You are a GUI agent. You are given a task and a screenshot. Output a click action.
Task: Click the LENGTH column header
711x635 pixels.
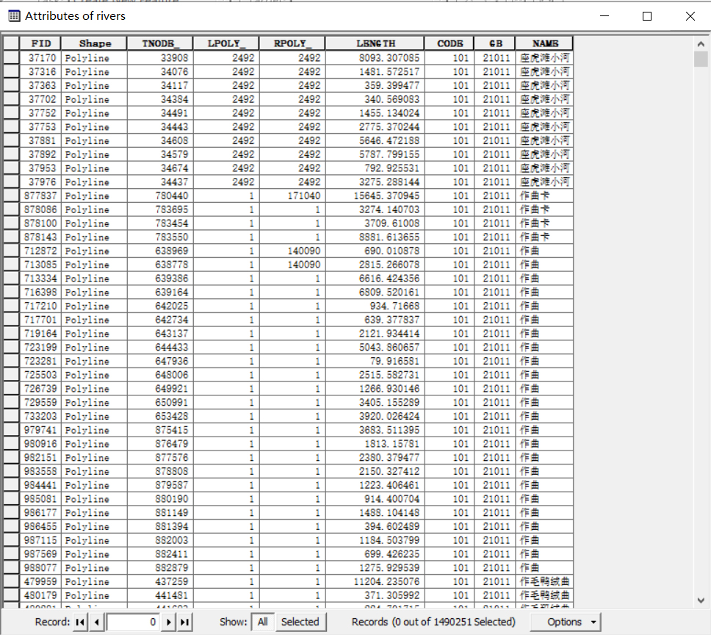(x=375, y=43)
